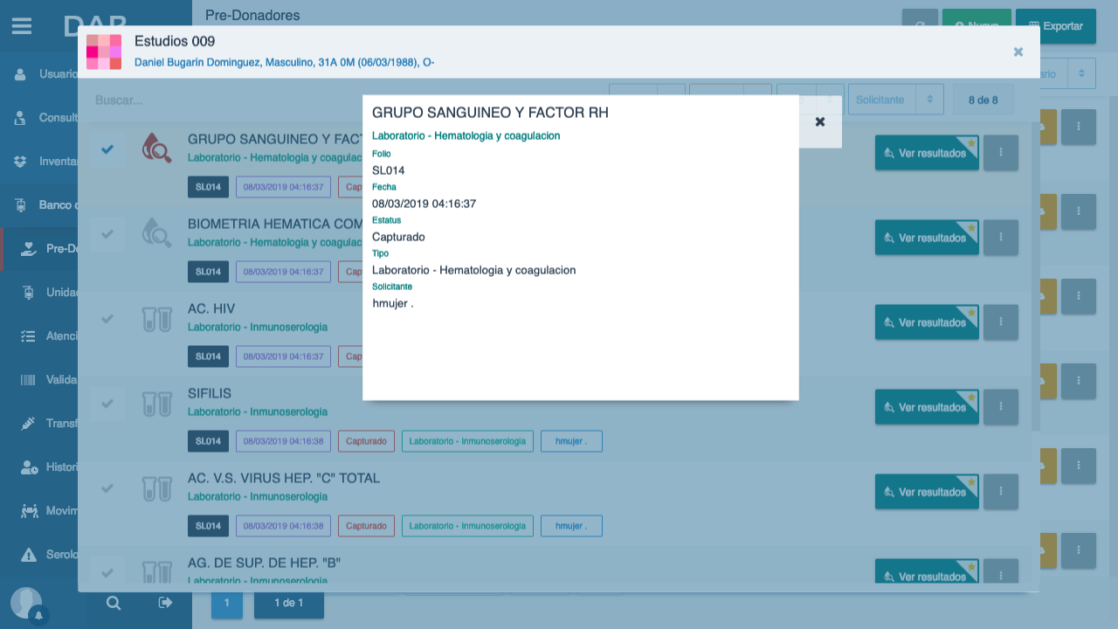Click Ver resultados for SIFILIS
Image resolution: width=1118 pixels, height=629 pixels.
point(927,407)
